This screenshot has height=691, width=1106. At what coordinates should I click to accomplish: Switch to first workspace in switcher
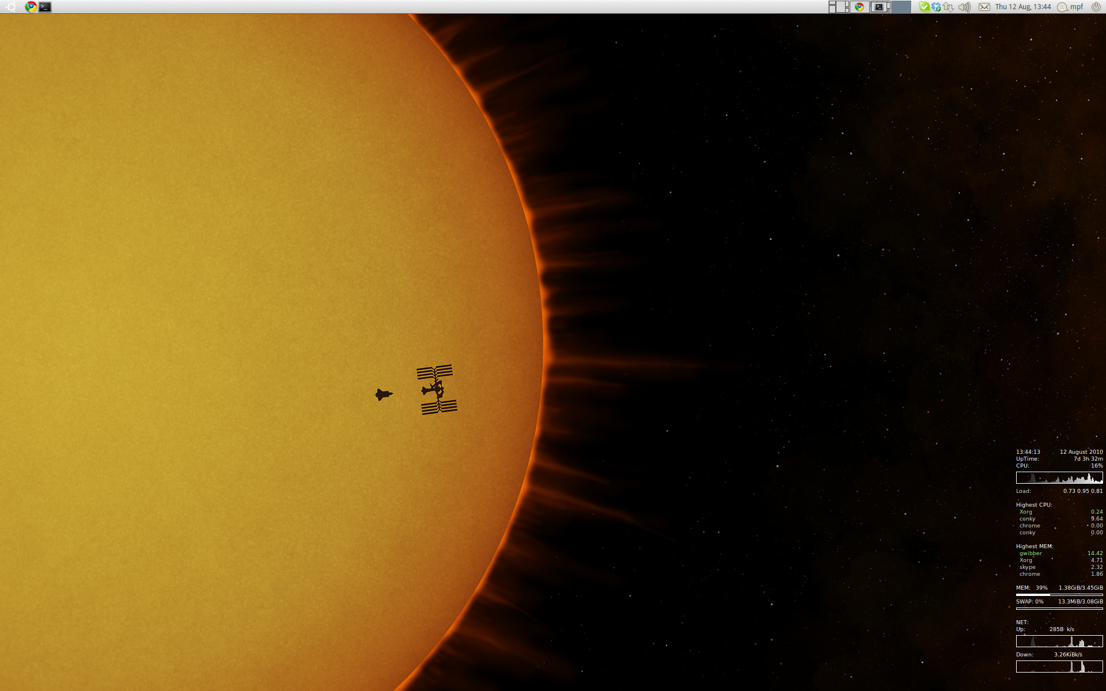tap(839, 7)
